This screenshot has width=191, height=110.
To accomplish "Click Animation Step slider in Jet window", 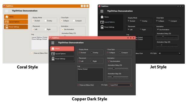I will click(x=167, y=46).
